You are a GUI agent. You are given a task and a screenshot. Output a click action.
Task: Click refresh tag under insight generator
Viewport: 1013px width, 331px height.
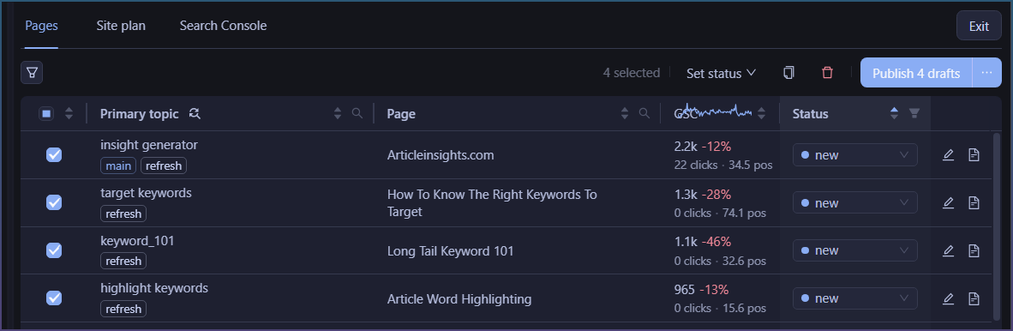pos(164,165)
